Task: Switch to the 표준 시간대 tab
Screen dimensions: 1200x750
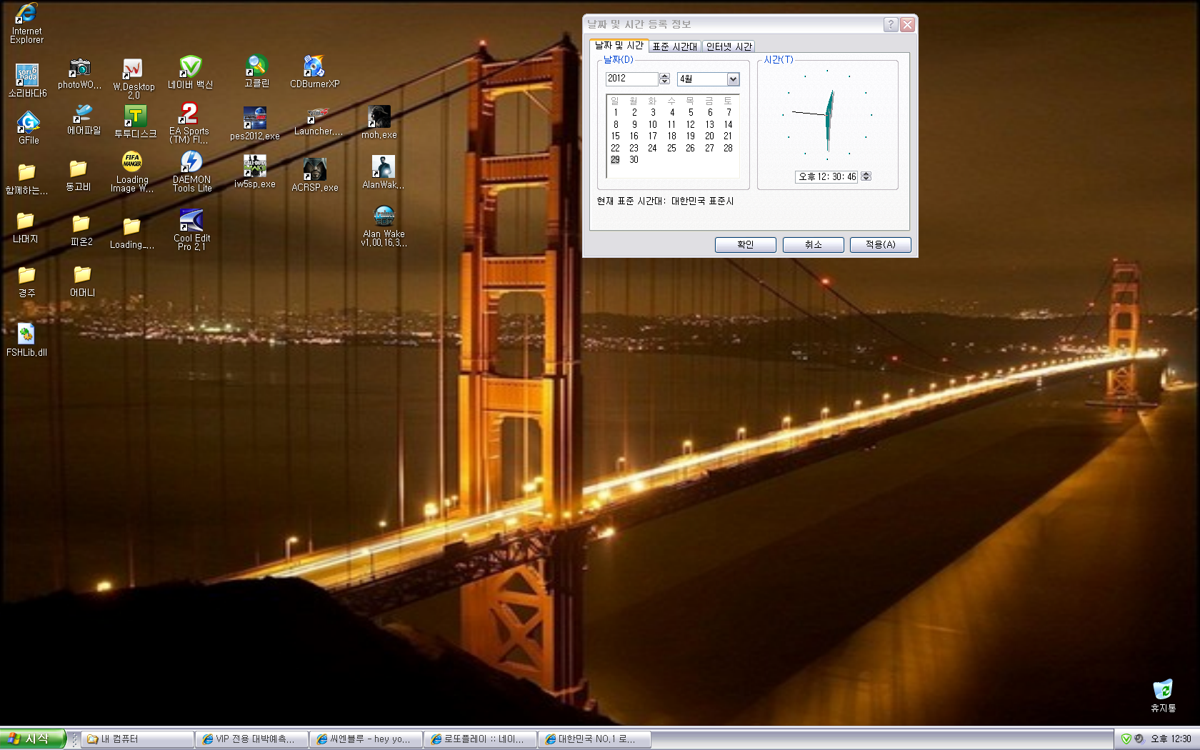Action: [674, 46]
